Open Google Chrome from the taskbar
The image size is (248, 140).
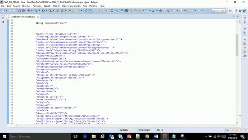[x=147, y=136]
